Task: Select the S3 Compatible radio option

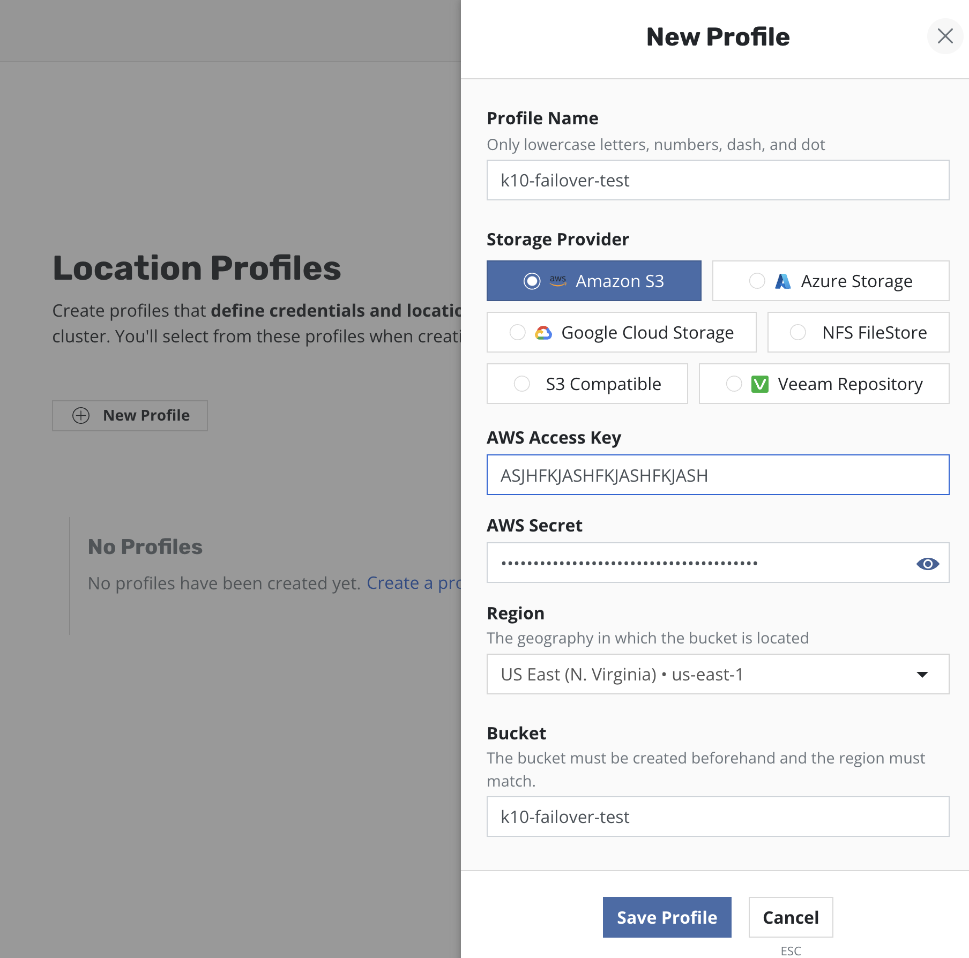Action: coord(522,384)
